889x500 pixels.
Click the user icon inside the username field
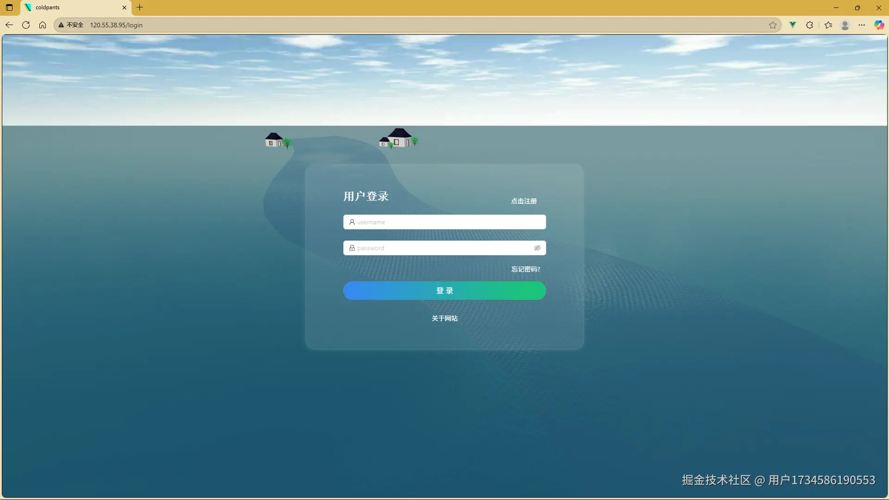tap(352, 222)
